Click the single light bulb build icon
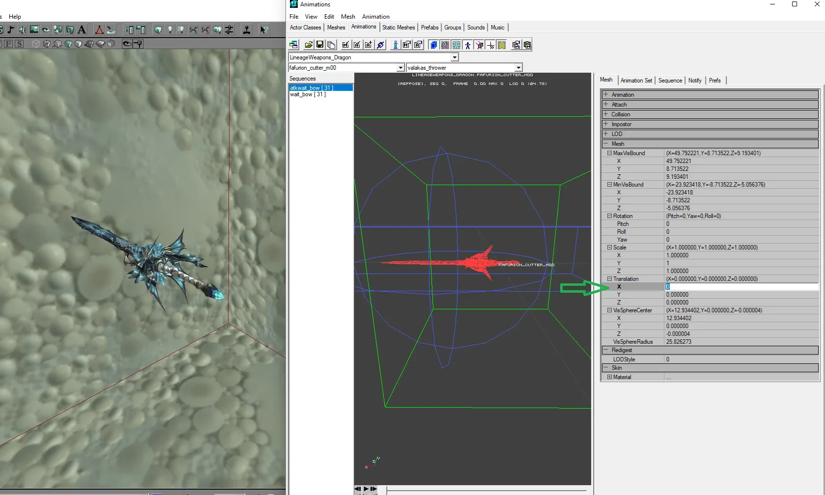Image resolution: width=825 pixels, height=495 pixels. 170,30
